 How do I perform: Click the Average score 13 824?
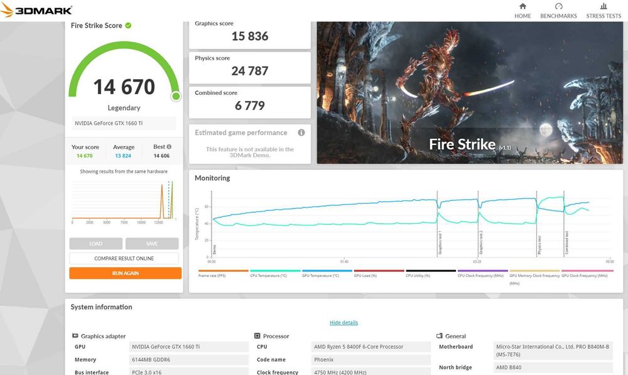point(123,156)
